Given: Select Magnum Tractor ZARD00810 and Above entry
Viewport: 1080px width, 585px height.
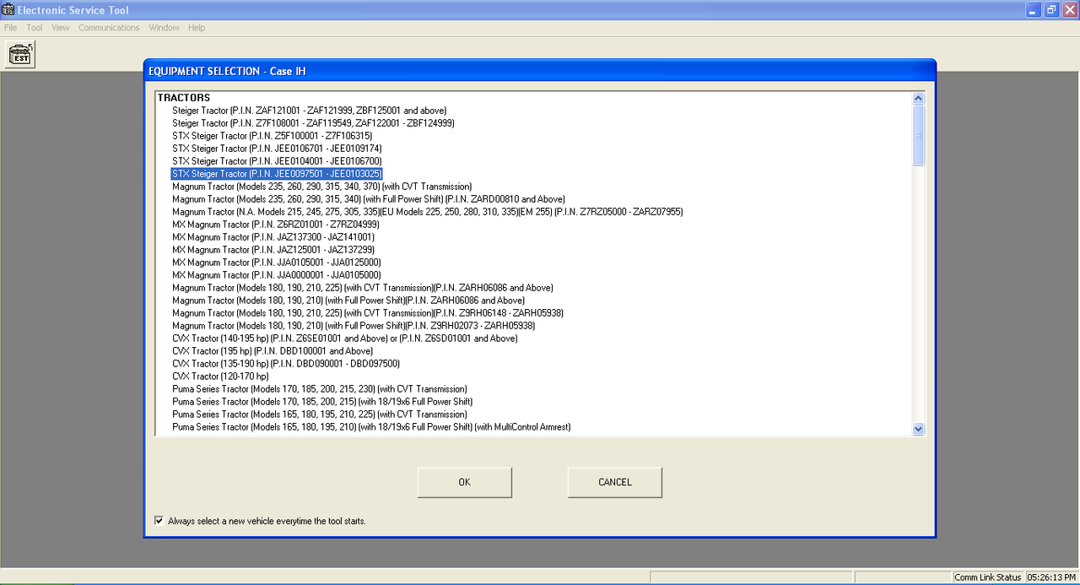Looking at the screenshot, I should coord(369,199).
